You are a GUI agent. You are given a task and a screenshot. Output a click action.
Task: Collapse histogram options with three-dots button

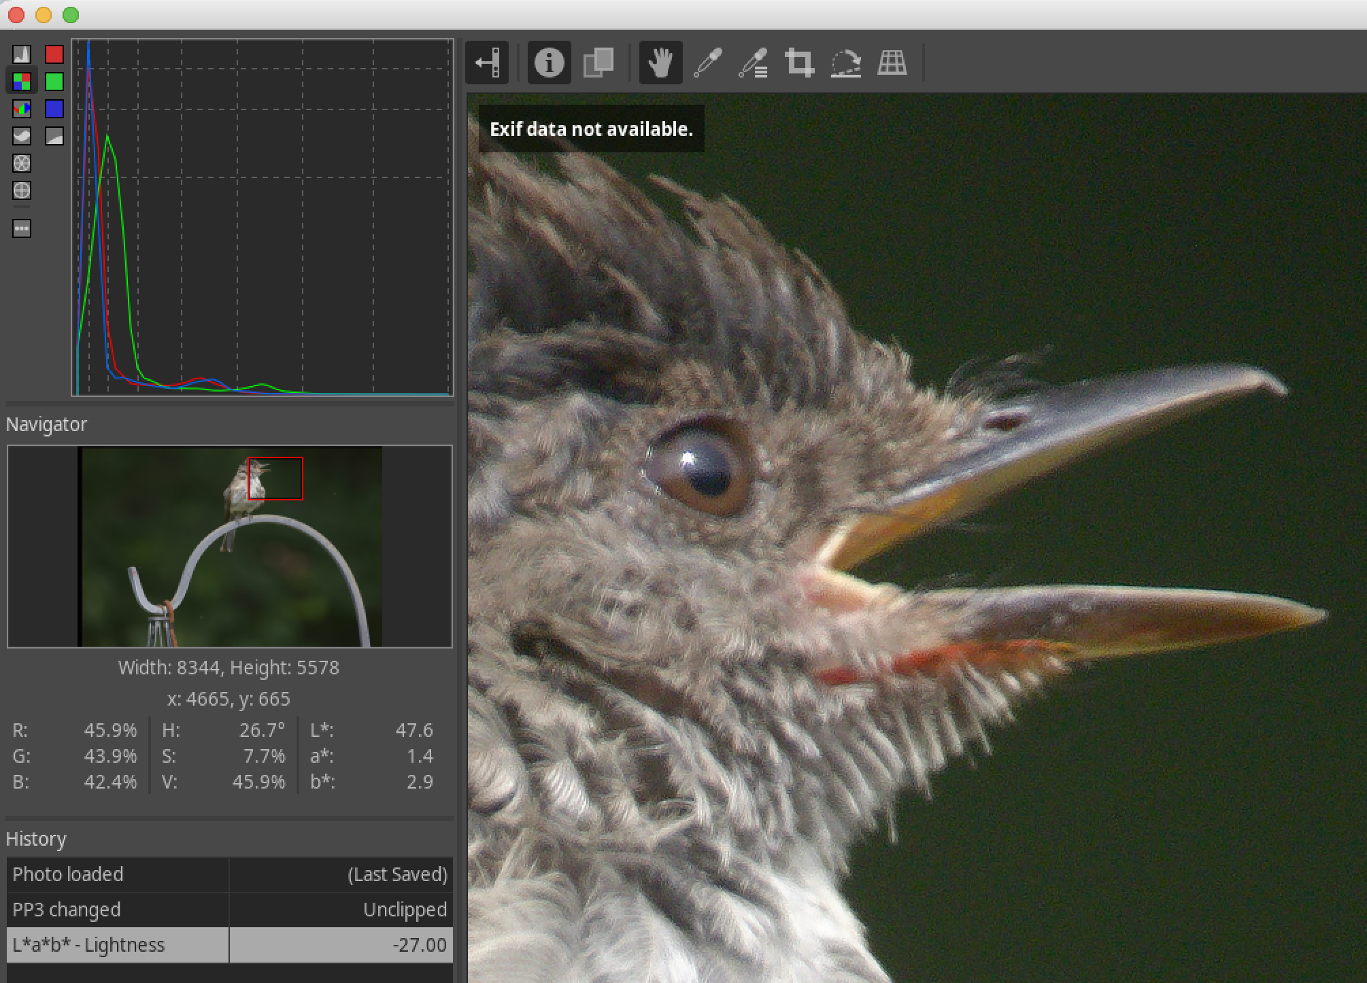click(x=22, y=228)
